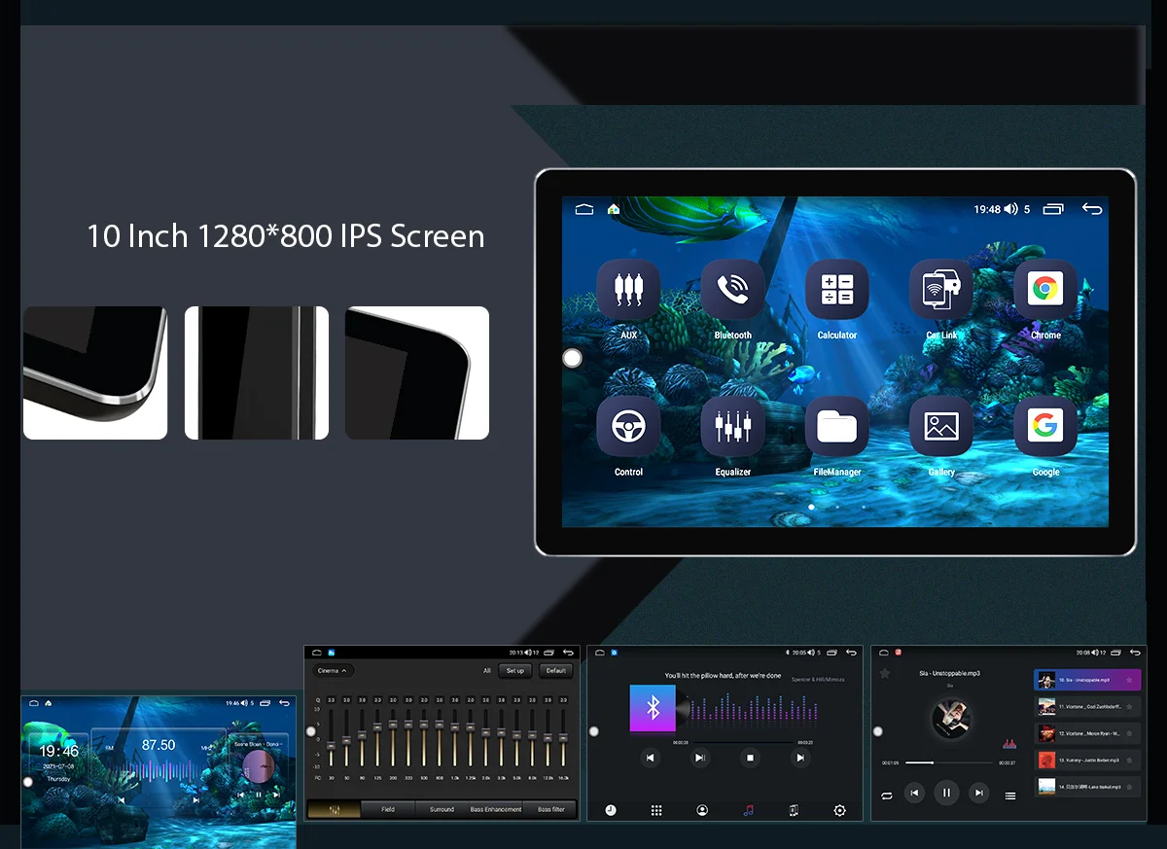
Task: Open Cinema preset dropdown in equalizer
Action: click(333, 671)
